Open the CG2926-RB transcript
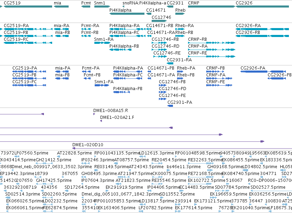The height and width of the screenshot is (213, 292). click(262, 36)
